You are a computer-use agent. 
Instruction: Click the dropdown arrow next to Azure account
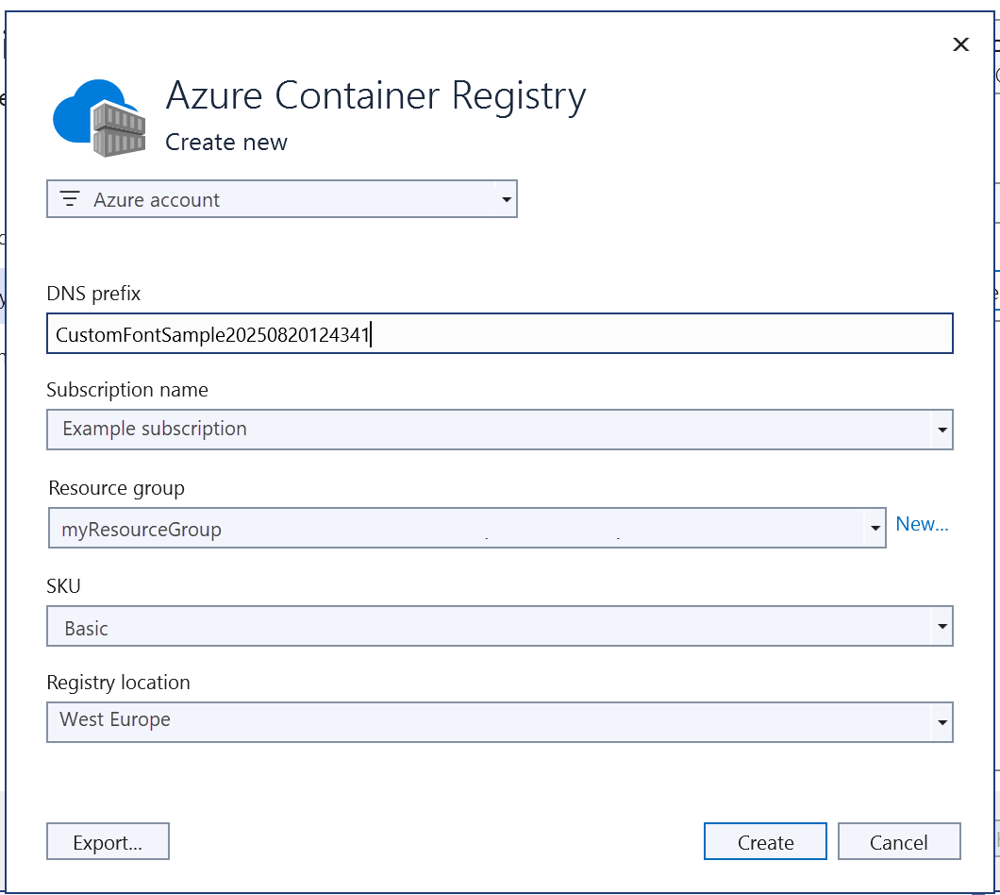click(x=508, y=198)
